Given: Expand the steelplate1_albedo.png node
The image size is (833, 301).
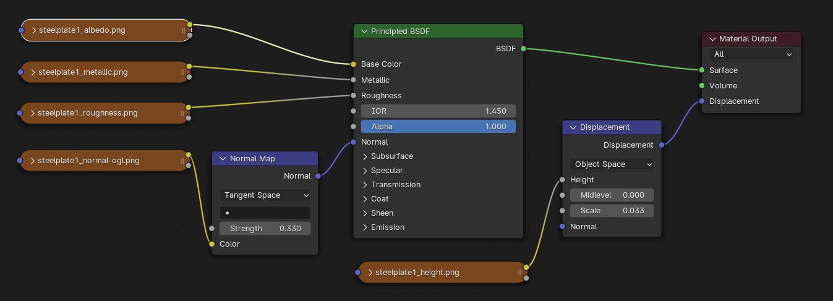Looking at the screenshot, I should (34, 30).
